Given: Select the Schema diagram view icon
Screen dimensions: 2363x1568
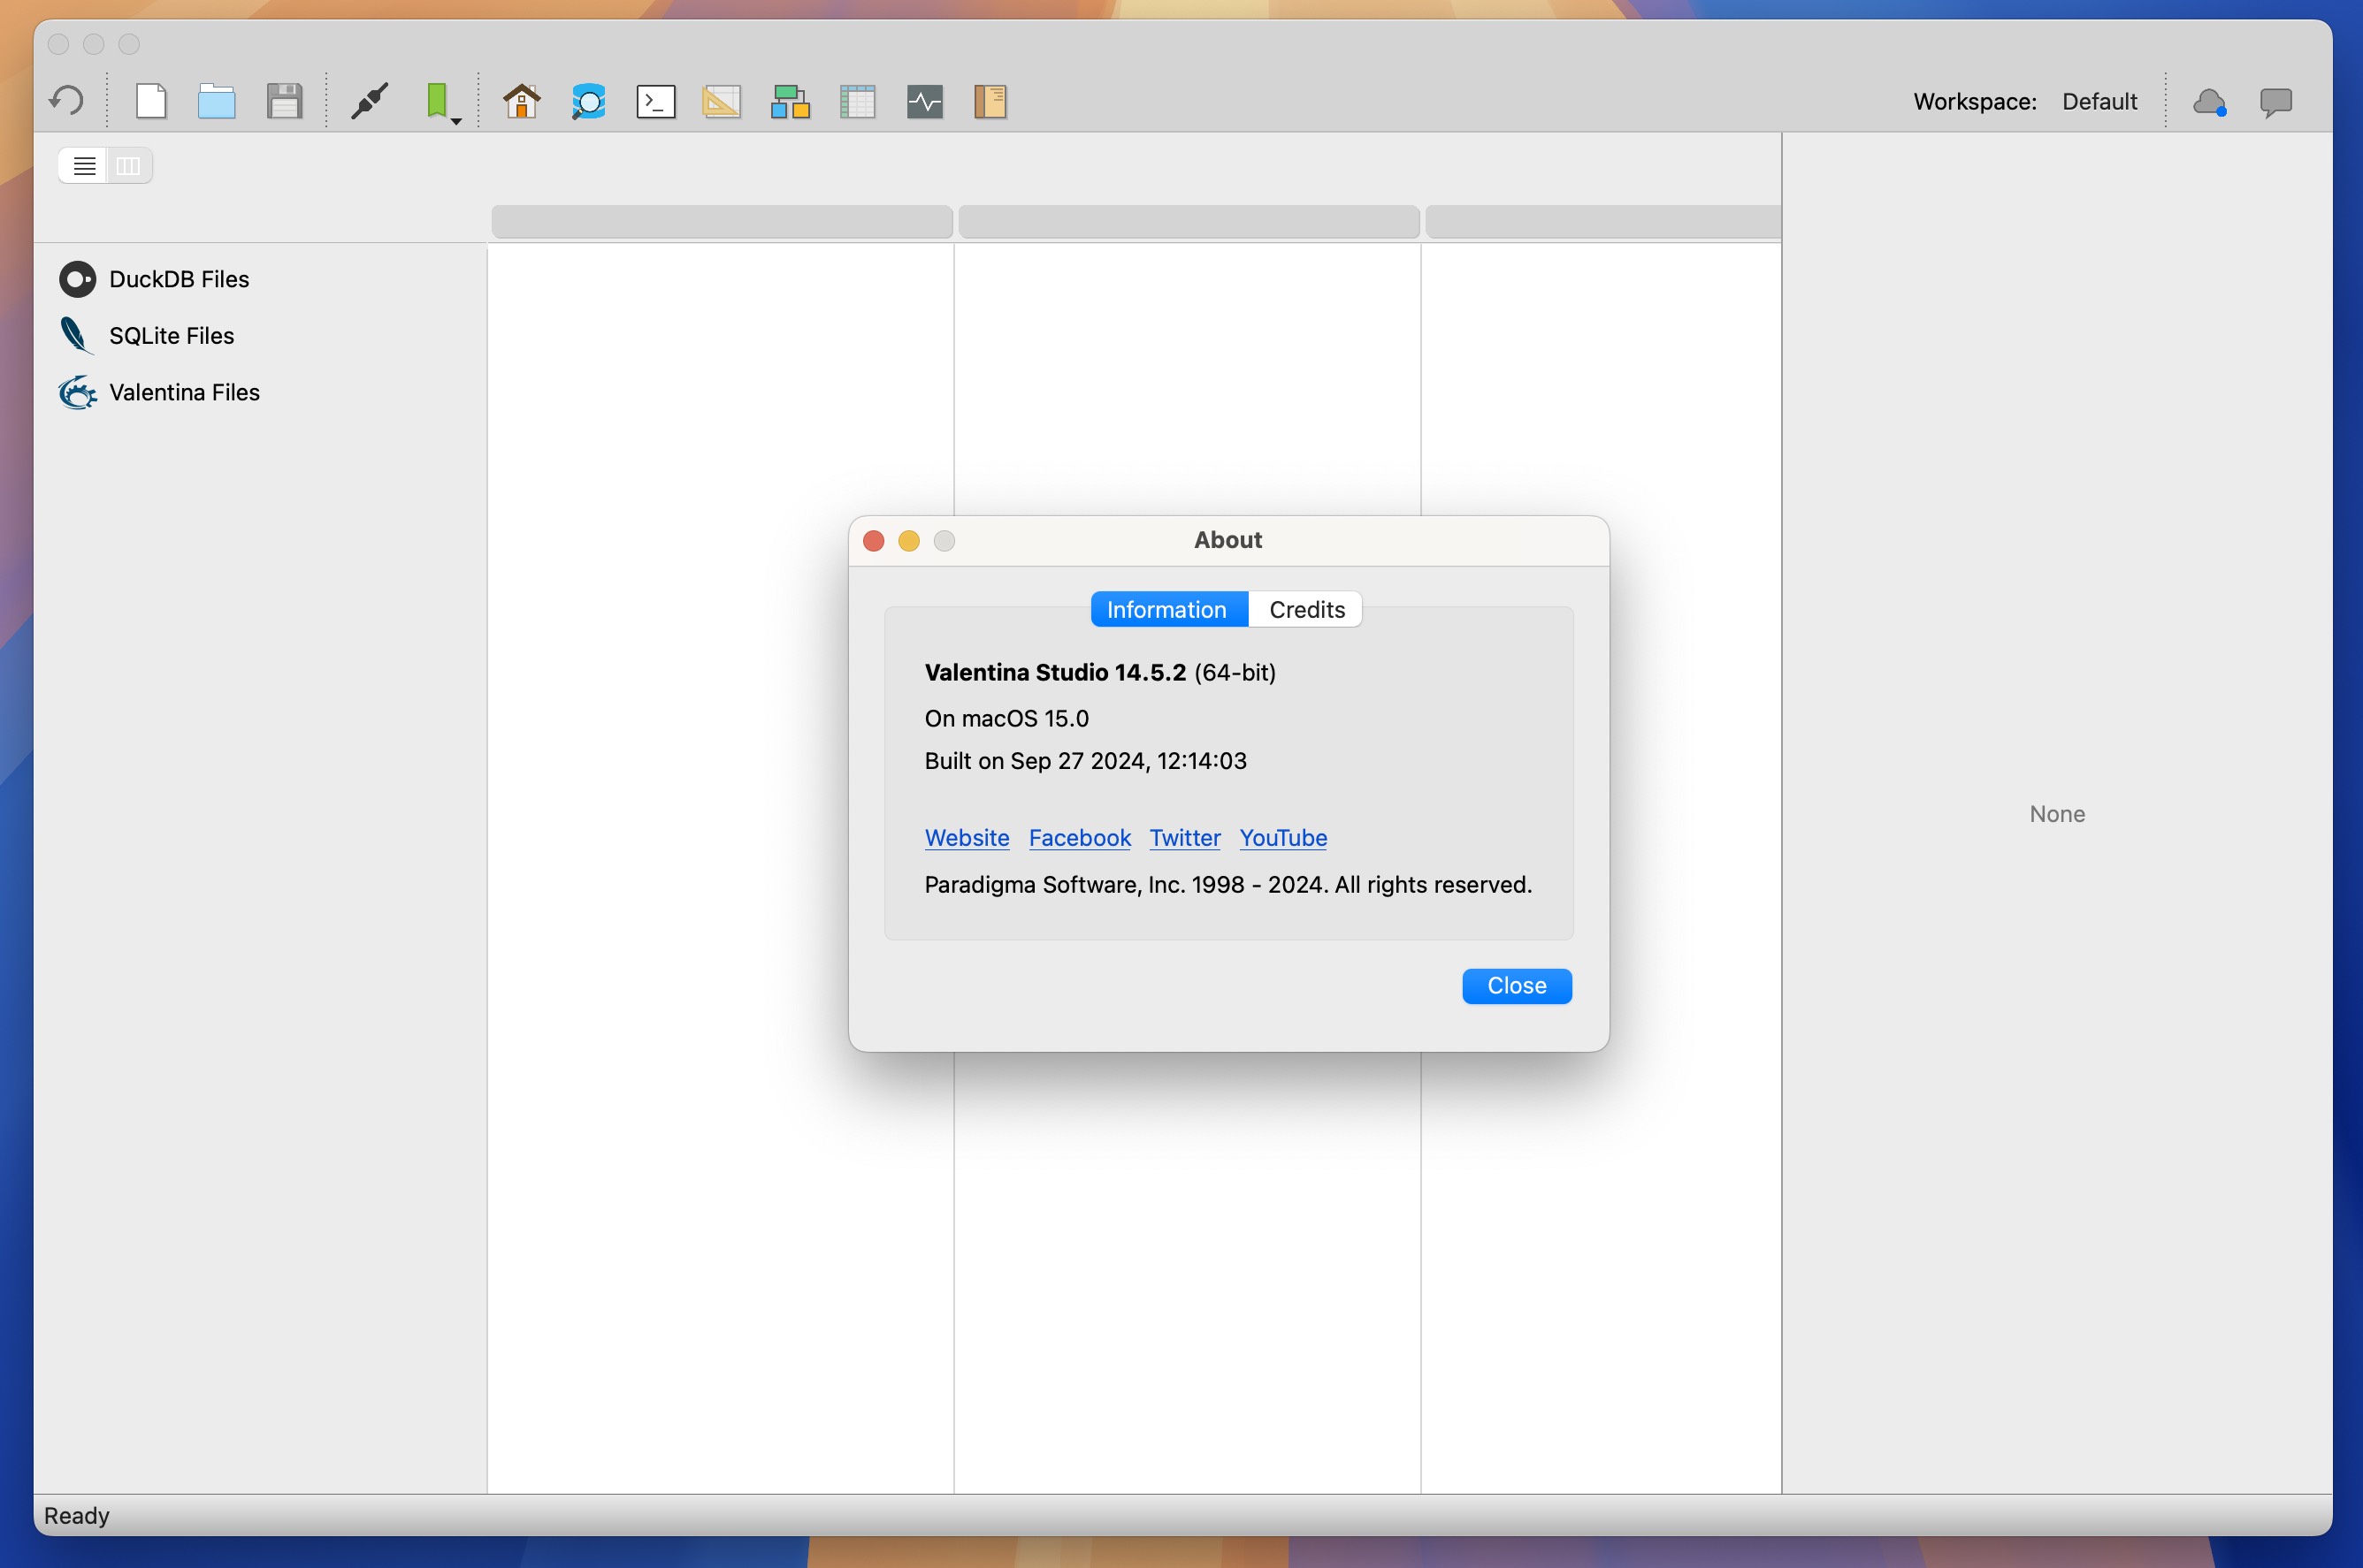Looking at the screenshot, I should [788, 100].
